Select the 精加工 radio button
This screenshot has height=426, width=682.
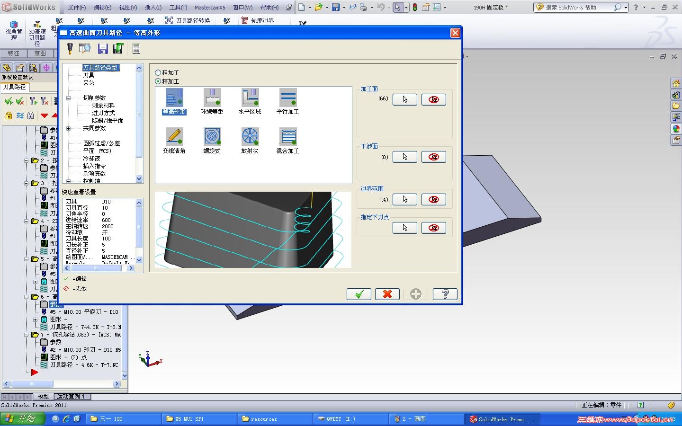158,81
